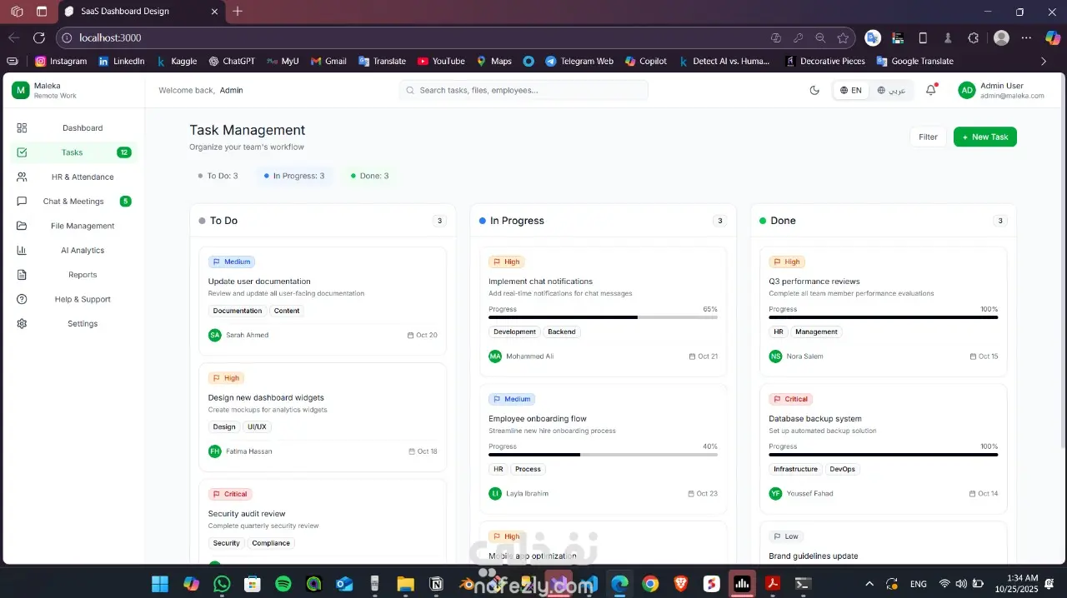Click Fatima Hassan FH avatar
This screenshot has width=1067, height=598.
tap(215, 451)
